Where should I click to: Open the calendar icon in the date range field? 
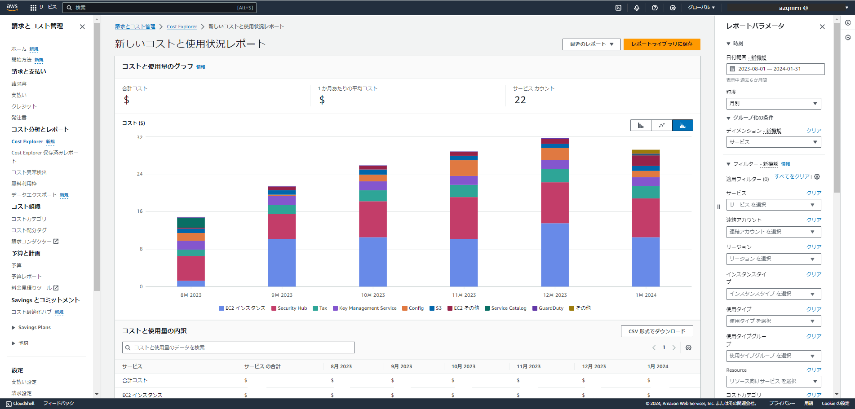click(731, 69)
